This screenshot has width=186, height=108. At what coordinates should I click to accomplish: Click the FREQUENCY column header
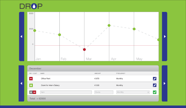(x=121, y=73)
